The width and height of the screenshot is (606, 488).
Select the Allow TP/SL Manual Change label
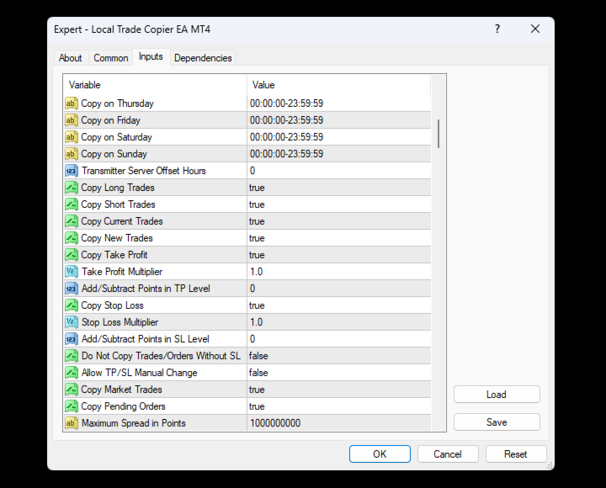140,373
